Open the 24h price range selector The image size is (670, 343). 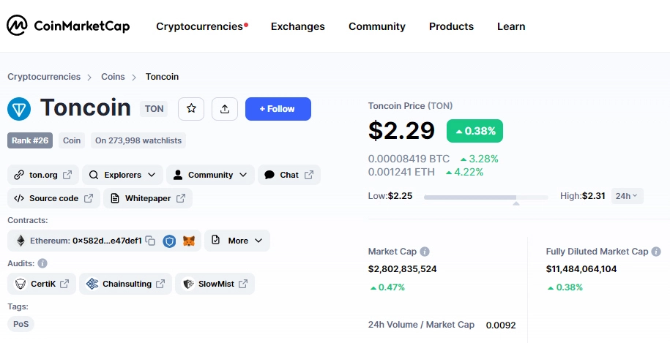(x=627, y=195)
